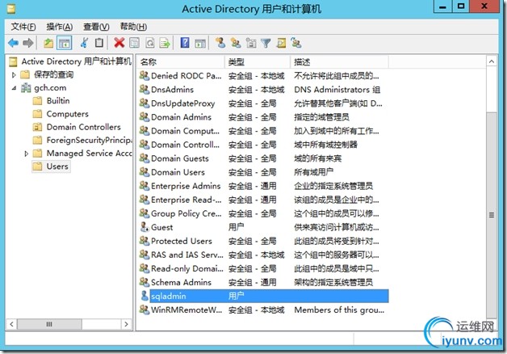
Task: Expand Managed Service Accounts node
Action: pos(27,154)
